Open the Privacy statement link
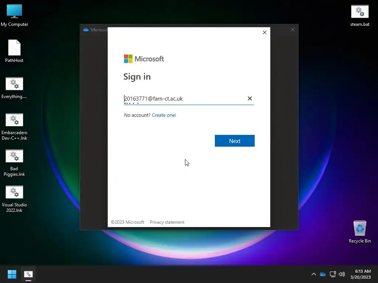Image resolution: width=378 pixels, height=283 pixels. (x=167, y=222)
